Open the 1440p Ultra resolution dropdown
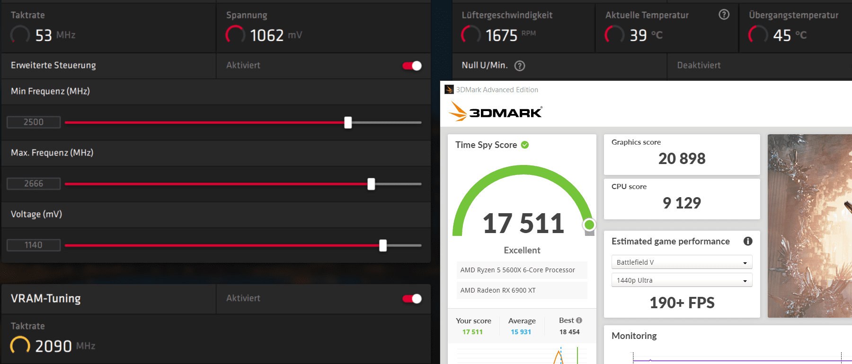852x364 pixels. [x=682, y=280]
